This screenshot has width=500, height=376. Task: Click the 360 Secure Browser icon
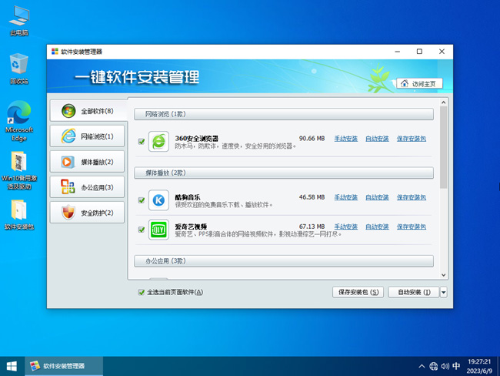(158, 141)
